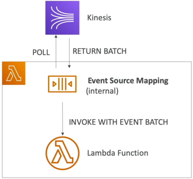This screenshot has height=179, width=193.
Task: Click the Kinesis text label
Action: [99, 18]
